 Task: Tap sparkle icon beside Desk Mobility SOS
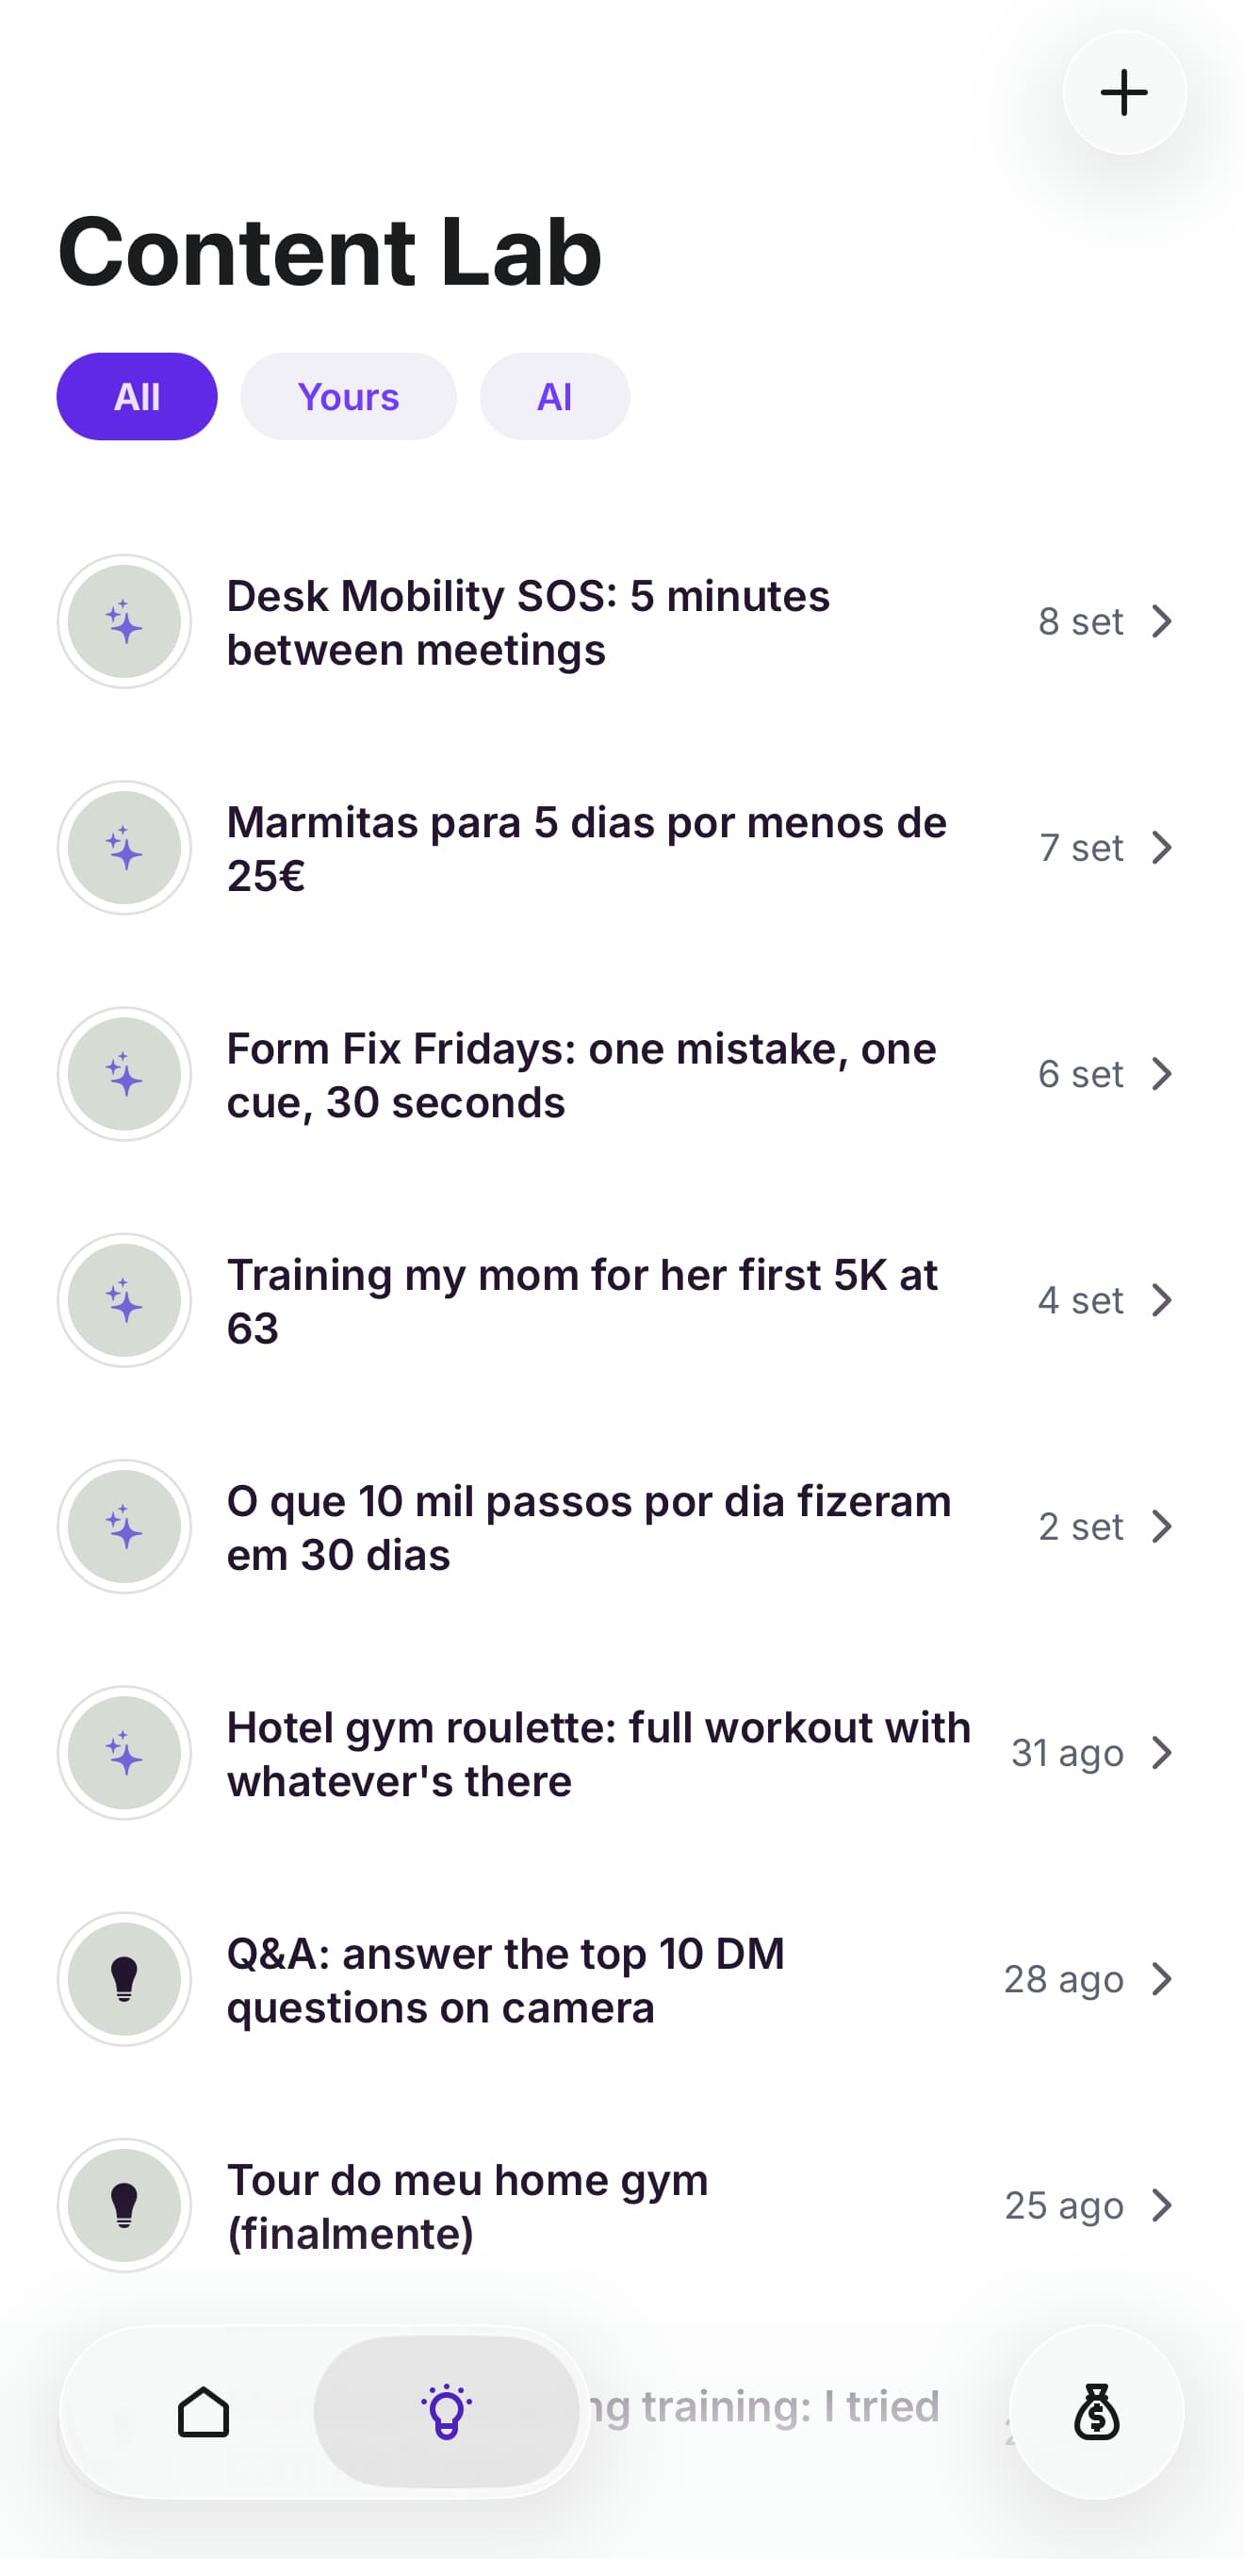(124, 622)
